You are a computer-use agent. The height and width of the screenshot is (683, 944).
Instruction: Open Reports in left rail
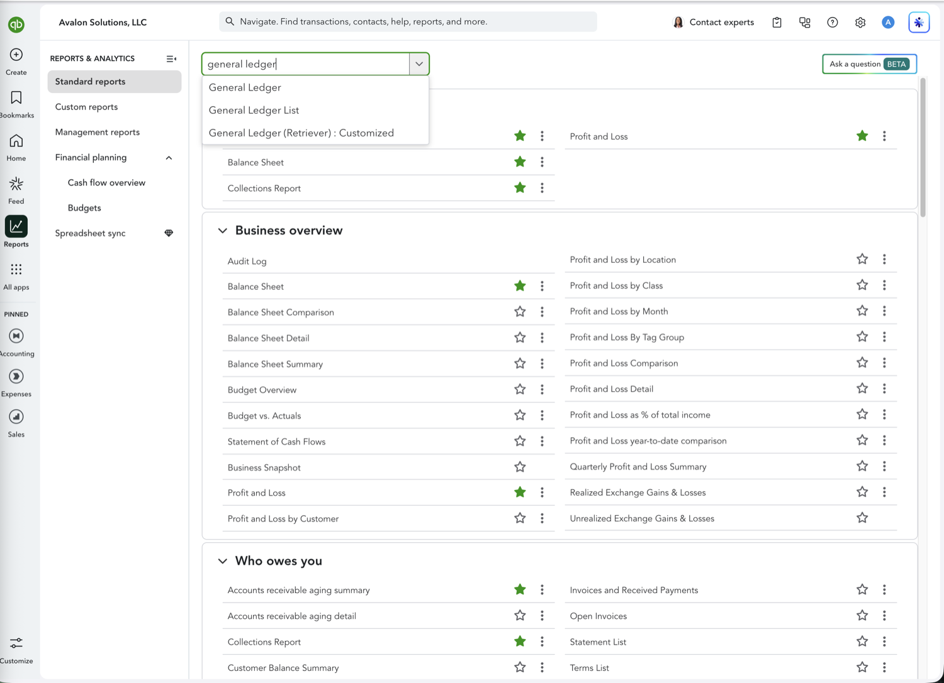click(x=16, y=226)
